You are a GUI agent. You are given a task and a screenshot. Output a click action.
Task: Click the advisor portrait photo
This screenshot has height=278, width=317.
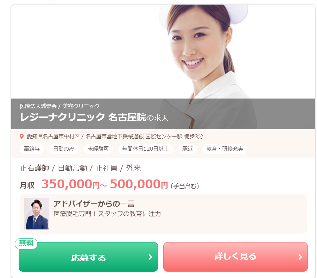click(x=36, y=214)
